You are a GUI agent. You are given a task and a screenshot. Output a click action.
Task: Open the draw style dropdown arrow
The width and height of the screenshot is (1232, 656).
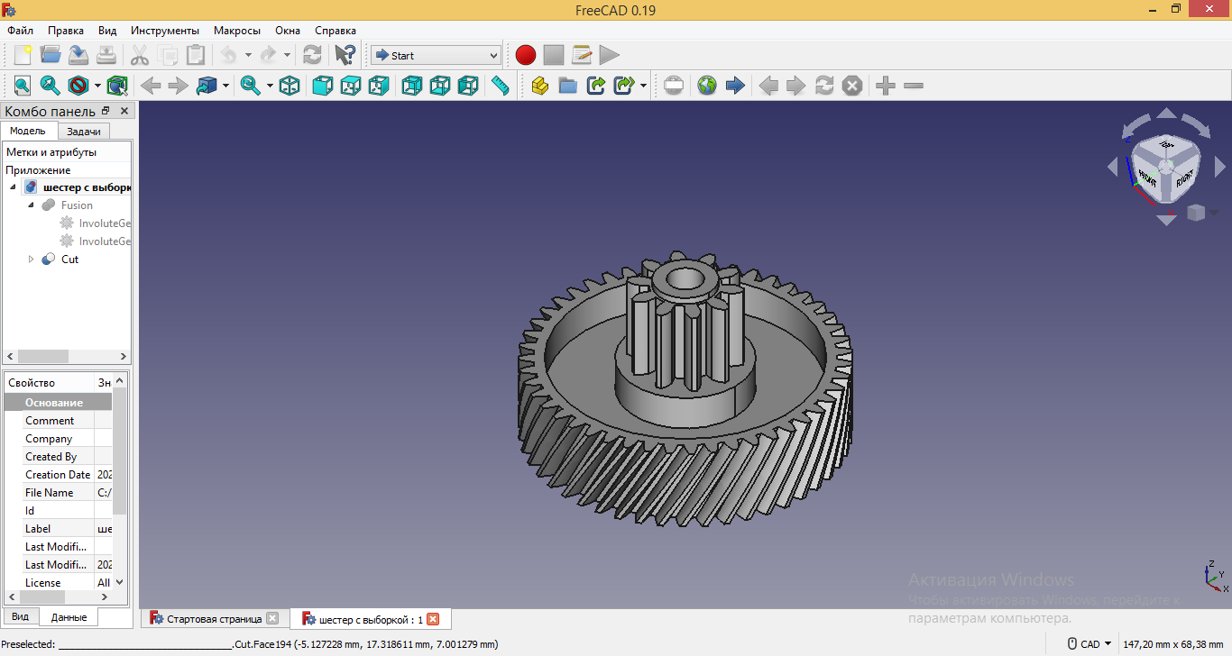(x=97, y=86)
